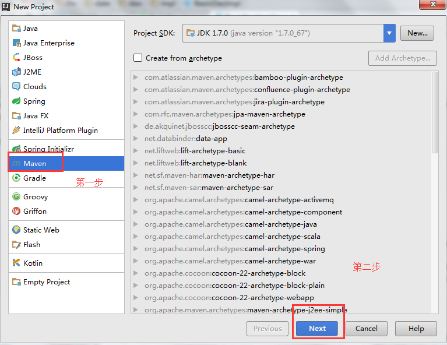The width and height of the screenshot is (447, 345).
Task: Click the New... SDK button
Action: [417, 33]
